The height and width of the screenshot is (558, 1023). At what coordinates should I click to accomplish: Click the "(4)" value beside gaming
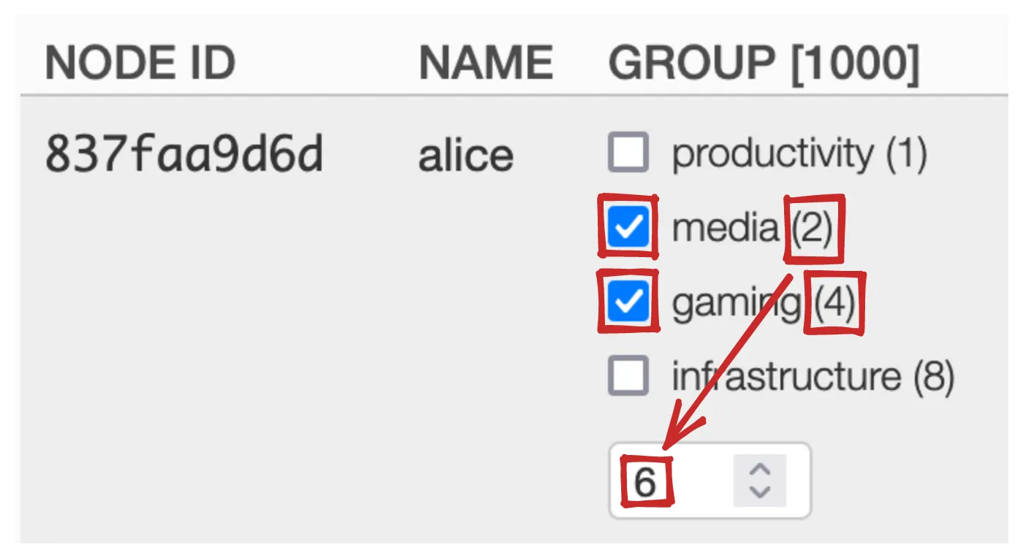point(834,302)
